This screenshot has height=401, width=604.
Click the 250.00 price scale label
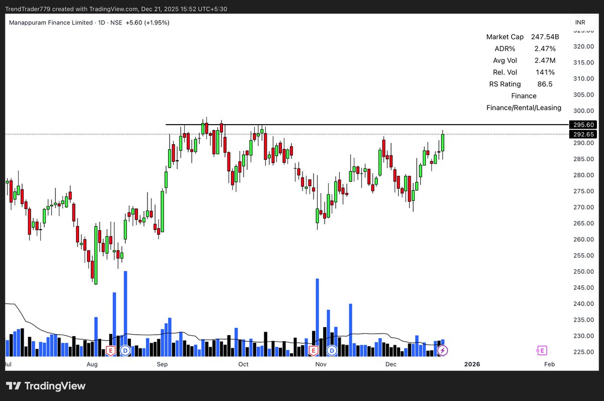[x=582, y=271]
